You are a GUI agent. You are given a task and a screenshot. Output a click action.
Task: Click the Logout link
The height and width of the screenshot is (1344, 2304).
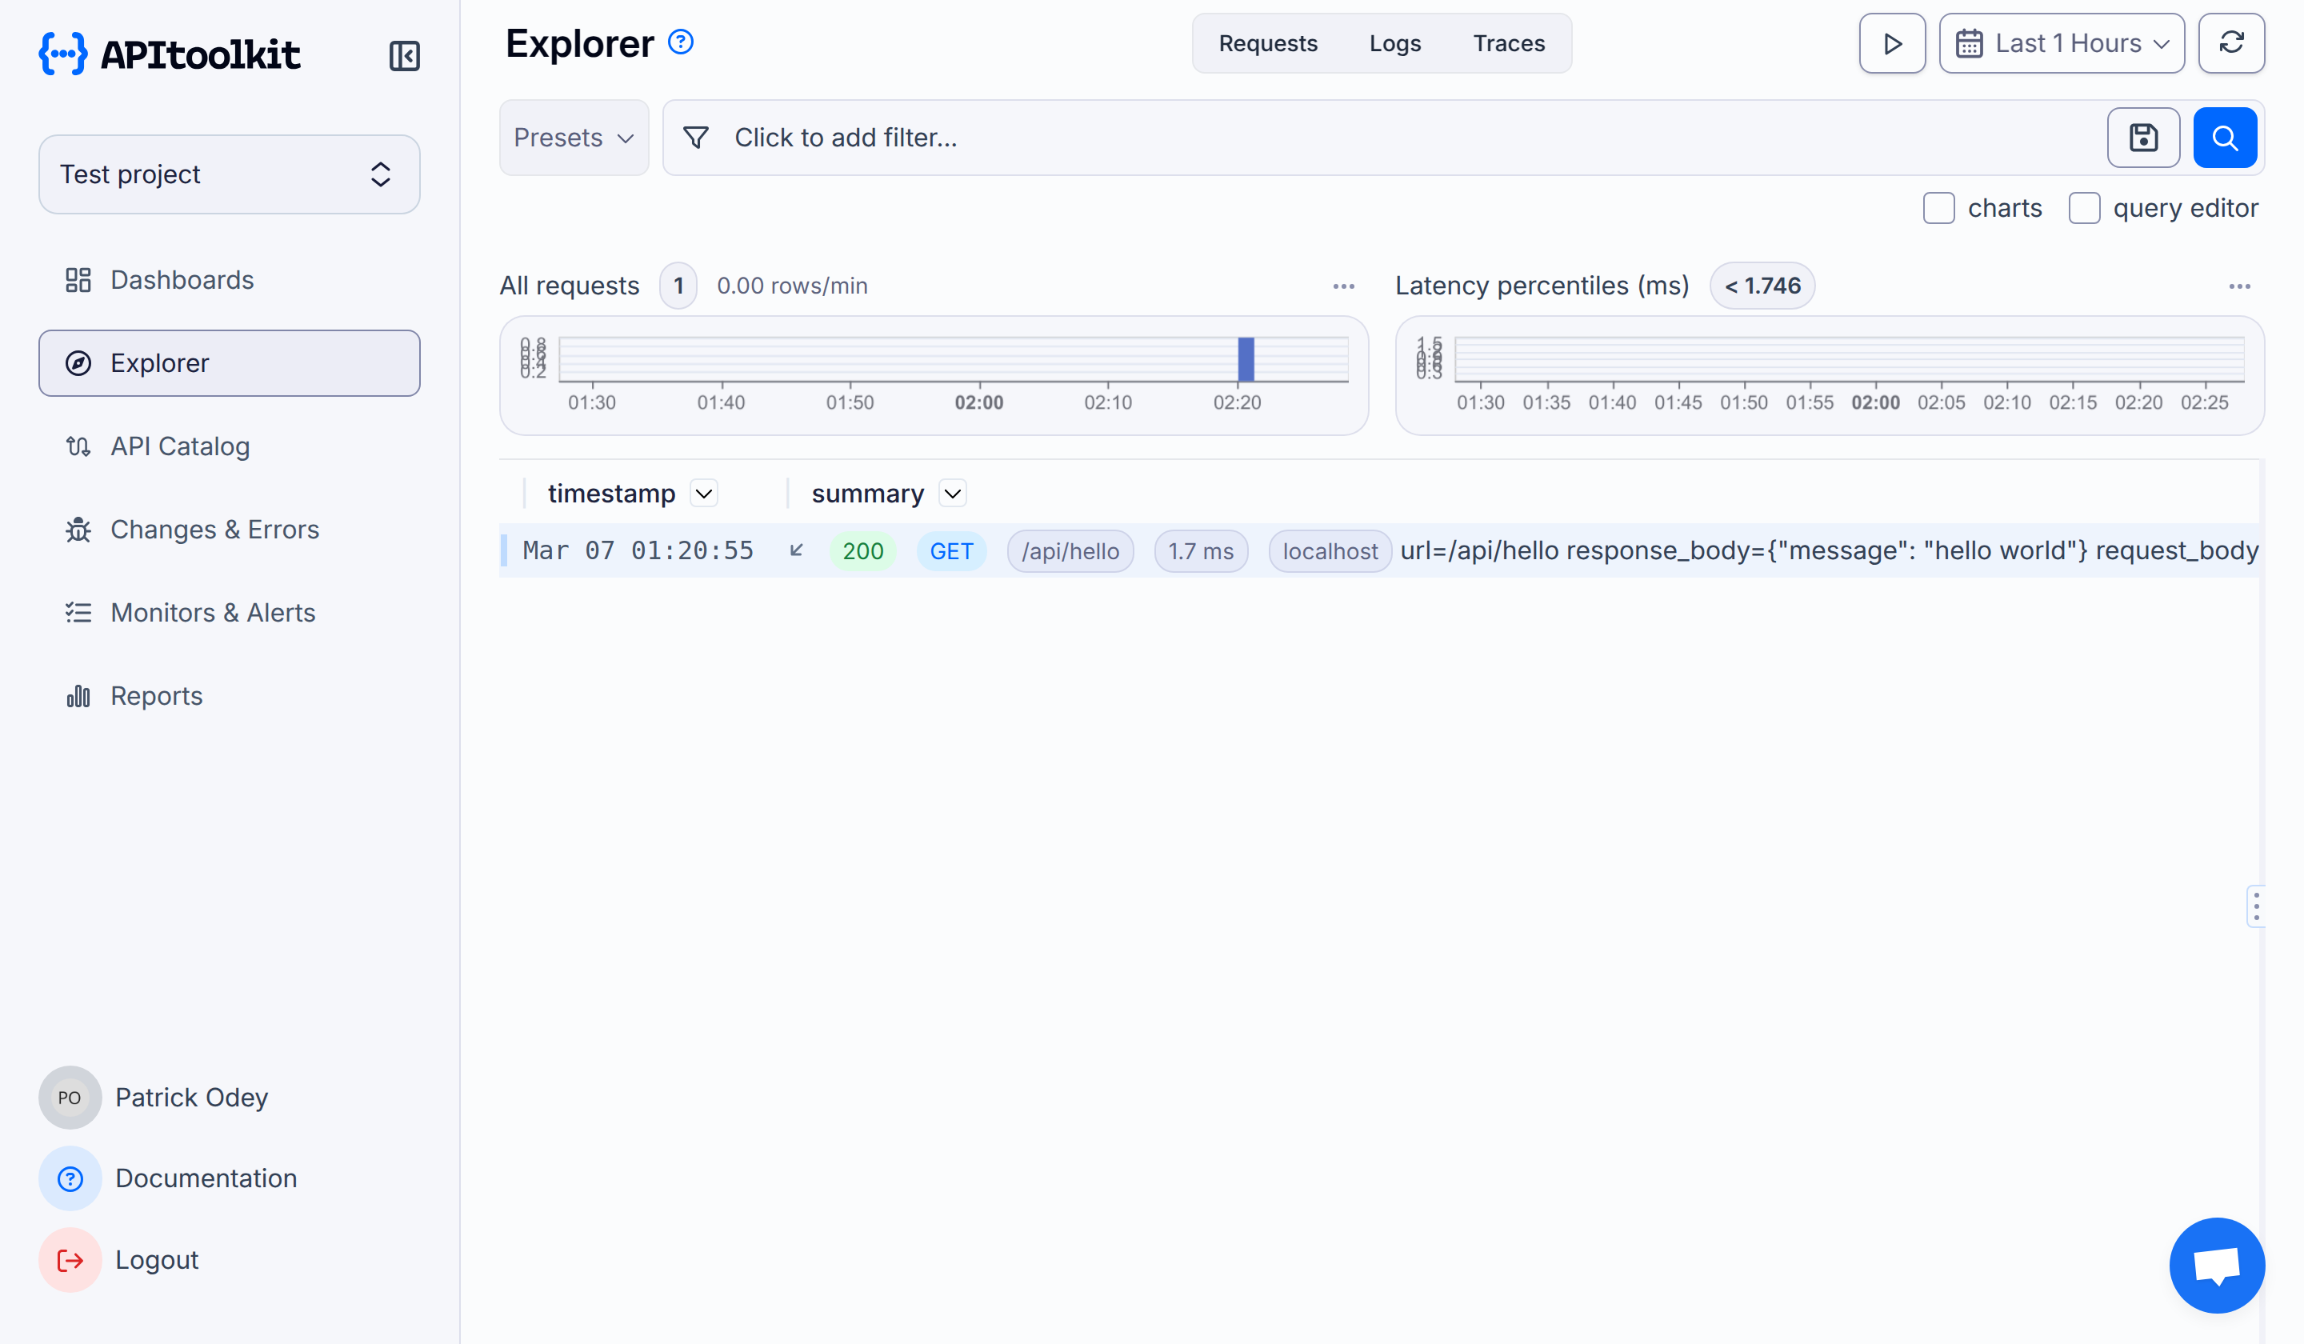(x=156, y=1259)
